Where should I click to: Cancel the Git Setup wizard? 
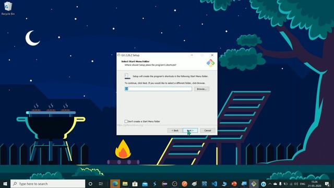(208, 131)
